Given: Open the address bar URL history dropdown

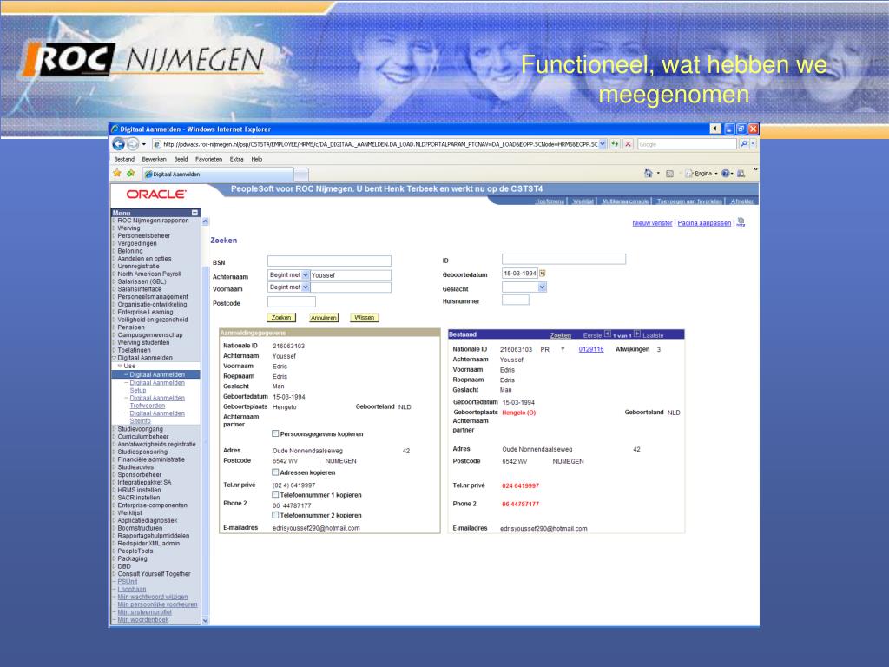Looking at the screenshot, I should click(603, 144).
